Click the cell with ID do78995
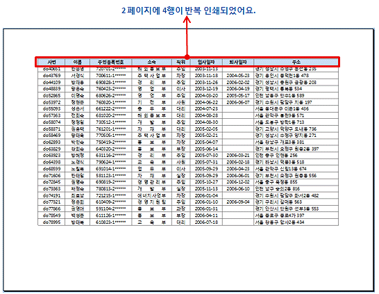This screenshot has height=294, width=379. pos(51,222)
